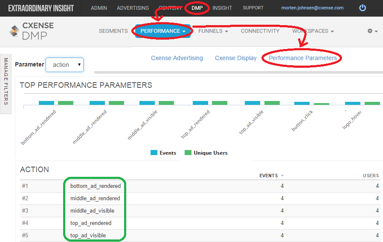Toggle the Events legend swatch
383x242 pixels.
coord(154,153)
